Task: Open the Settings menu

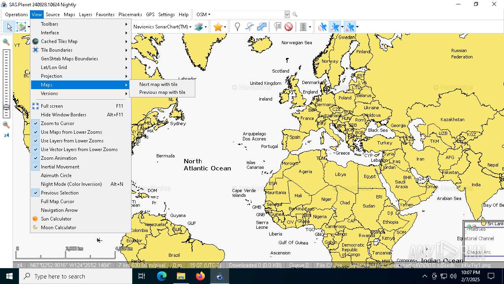Action: point(167,15)
